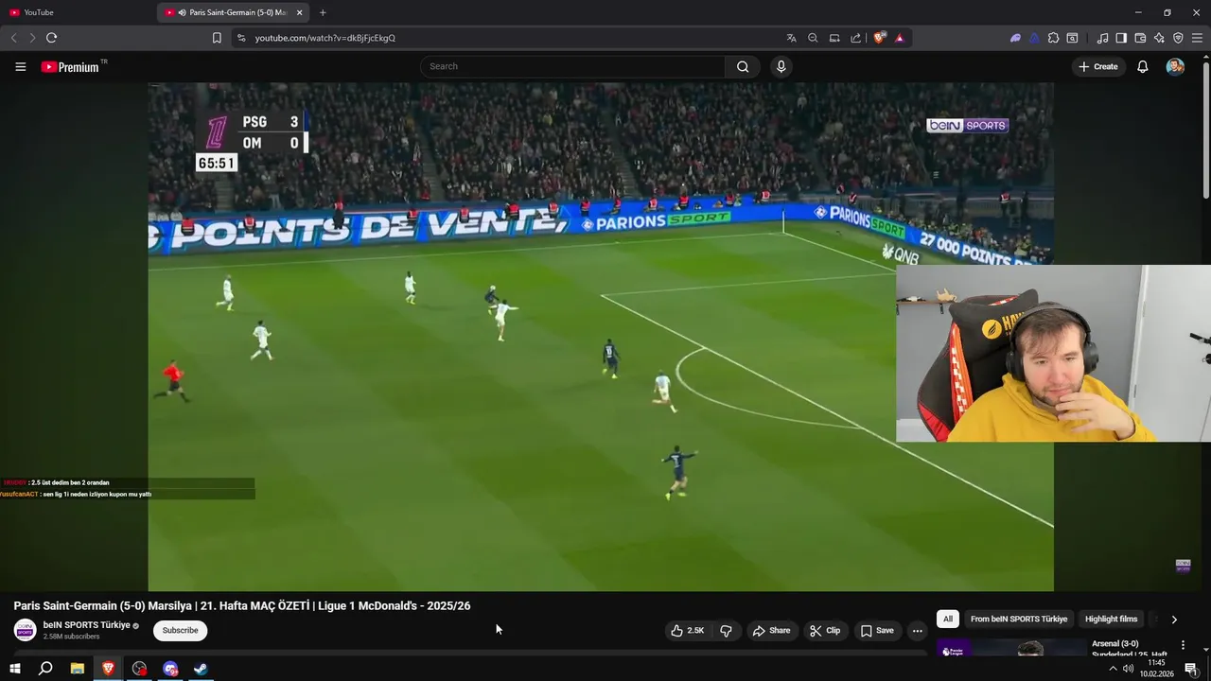Open the Create button
Image resolution: width=1211 pixels, height=681 pixels.
tap(1097, 66)
